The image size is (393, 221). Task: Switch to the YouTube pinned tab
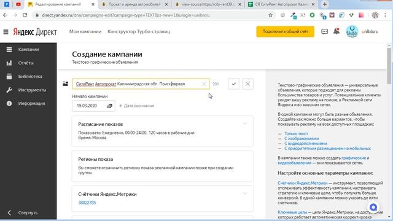(x=18, y=4)
